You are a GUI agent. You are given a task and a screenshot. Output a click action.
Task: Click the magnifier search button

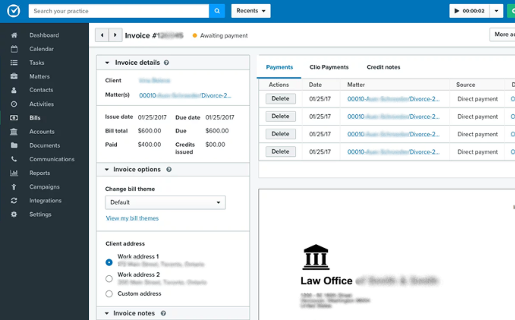[217, 11]
